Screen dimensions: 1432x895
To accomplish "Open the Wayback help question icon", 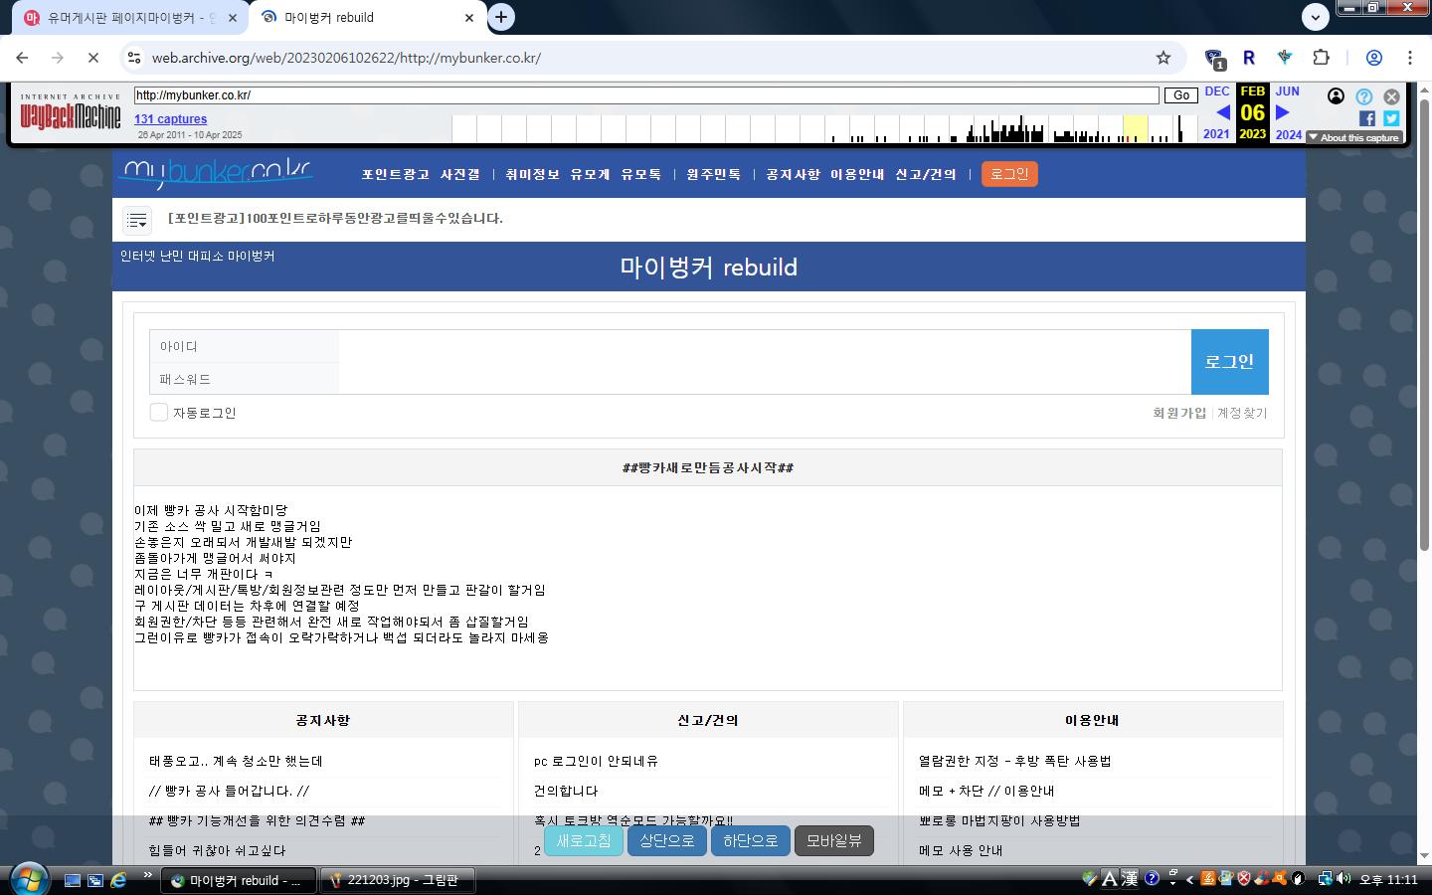I will (x=1364, y=96).
